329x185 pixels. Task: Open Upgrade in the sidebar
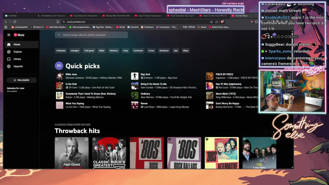22,66
